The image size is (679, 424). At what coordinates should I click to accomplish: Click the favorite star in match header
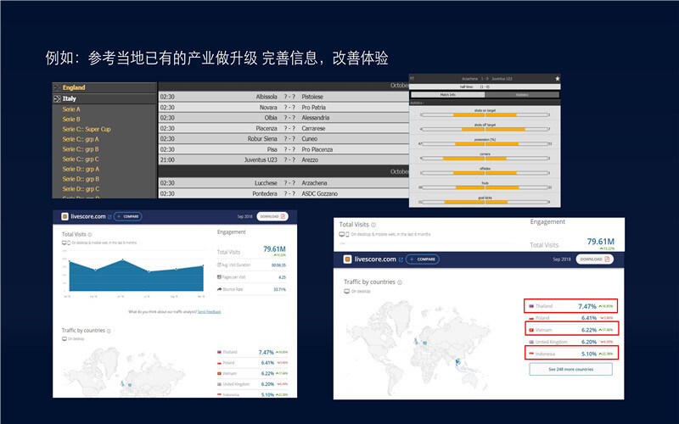(x=557, y=78)
